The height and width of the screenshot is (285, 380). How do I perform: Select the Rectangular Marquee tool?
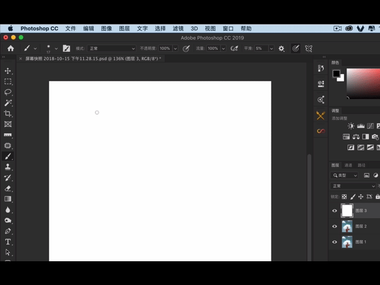point(8,81)
